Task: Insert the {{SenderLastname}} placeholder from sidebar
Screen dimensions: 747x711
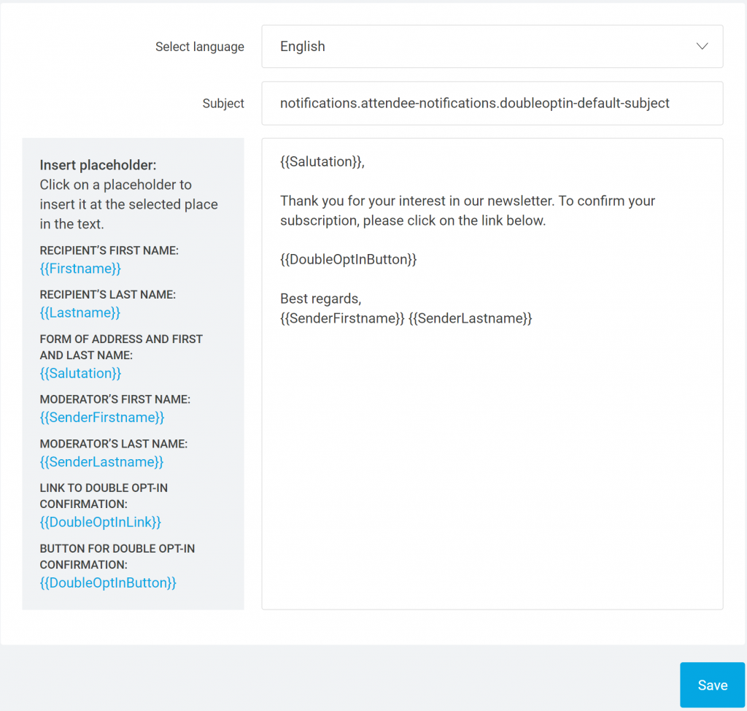Action: 101,462
